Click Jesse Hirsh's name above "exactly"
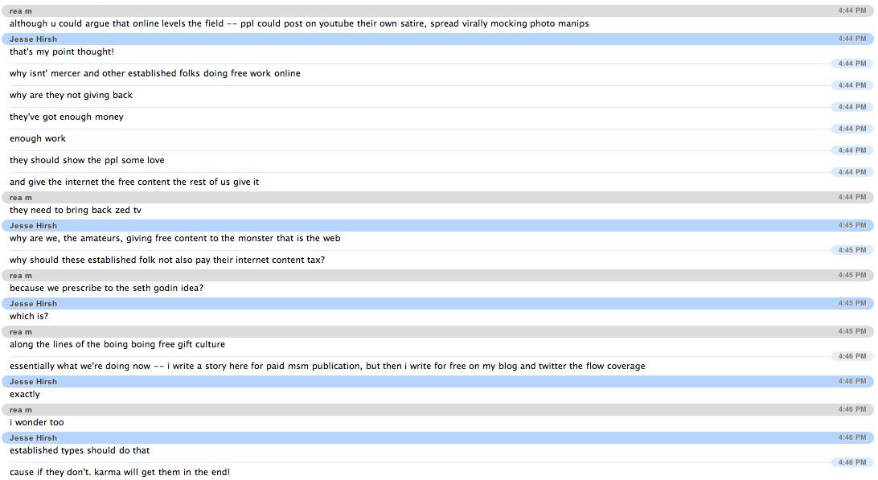 (x=33, y=382)
